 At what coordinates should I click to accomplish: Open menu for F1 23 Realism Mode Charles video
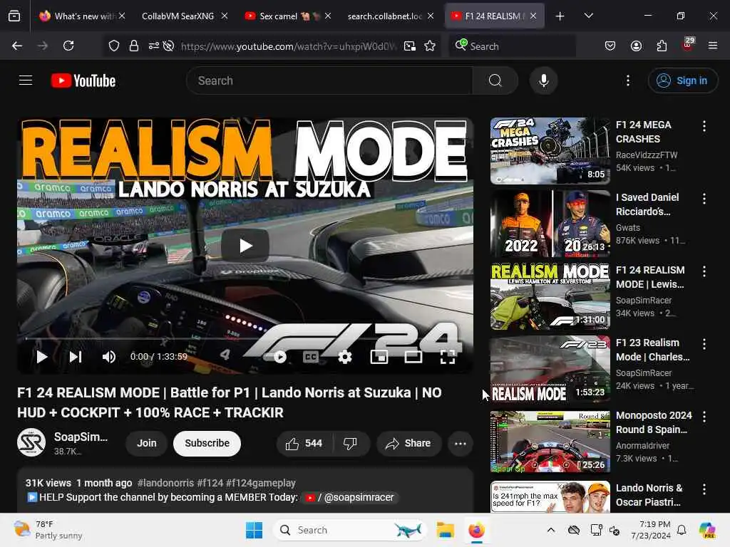[704, 344]
